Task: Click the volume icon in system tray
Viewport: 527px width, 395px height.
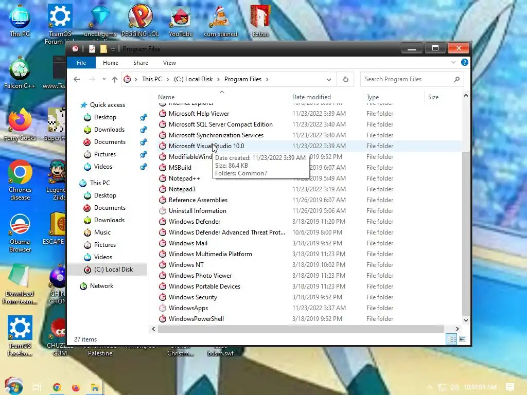Action: point(454,387)
